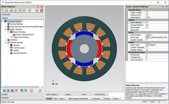
Task: Switch to the Field tab
Action: point(55,98)
